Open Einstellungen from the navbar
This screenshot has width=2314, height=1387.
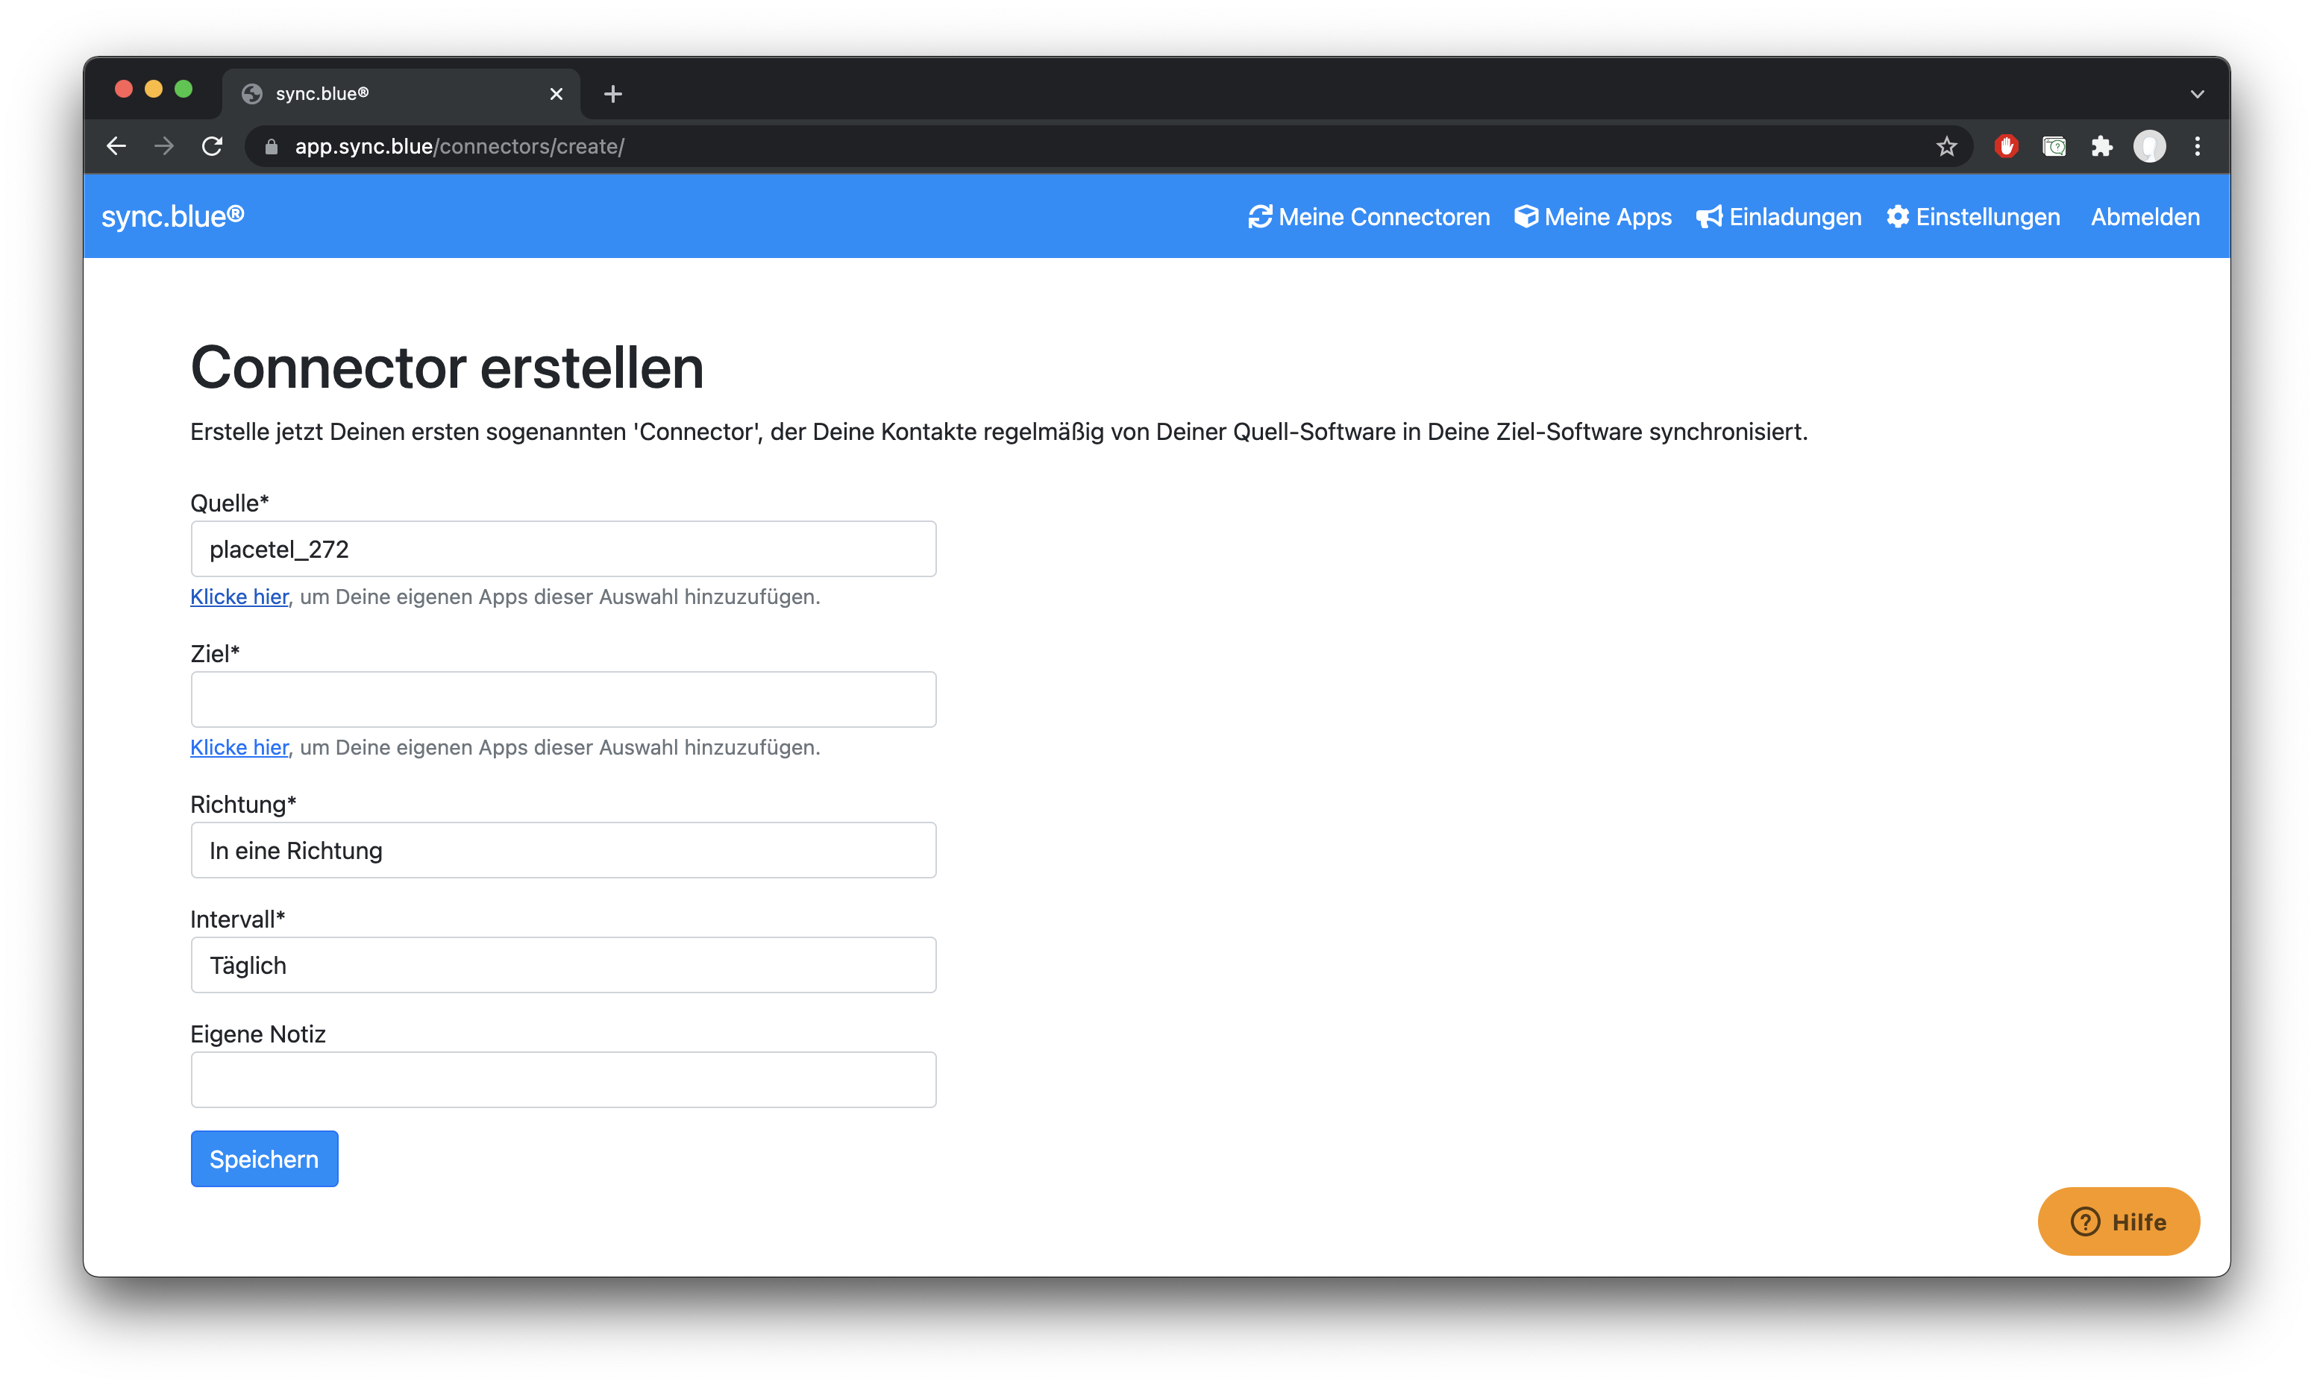click(1974, 217)
